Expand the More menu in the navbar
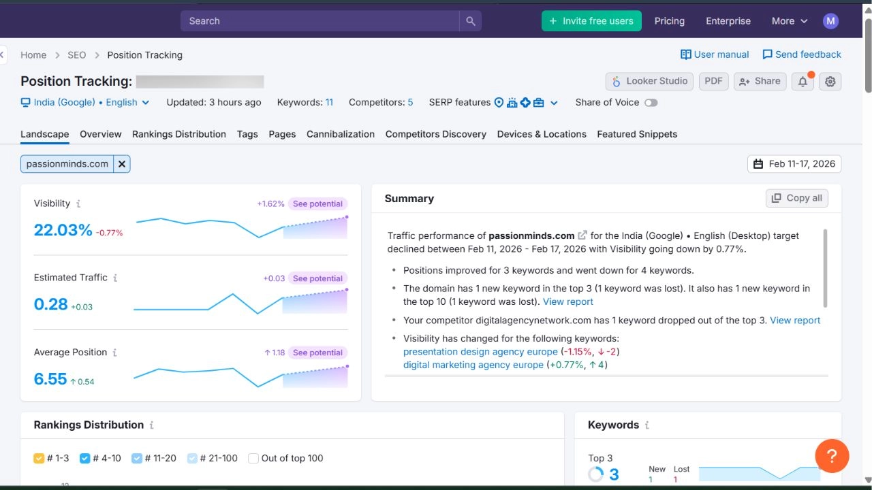Image resolution: width=872 pixels, height=490 pixels. coord(788,21)
